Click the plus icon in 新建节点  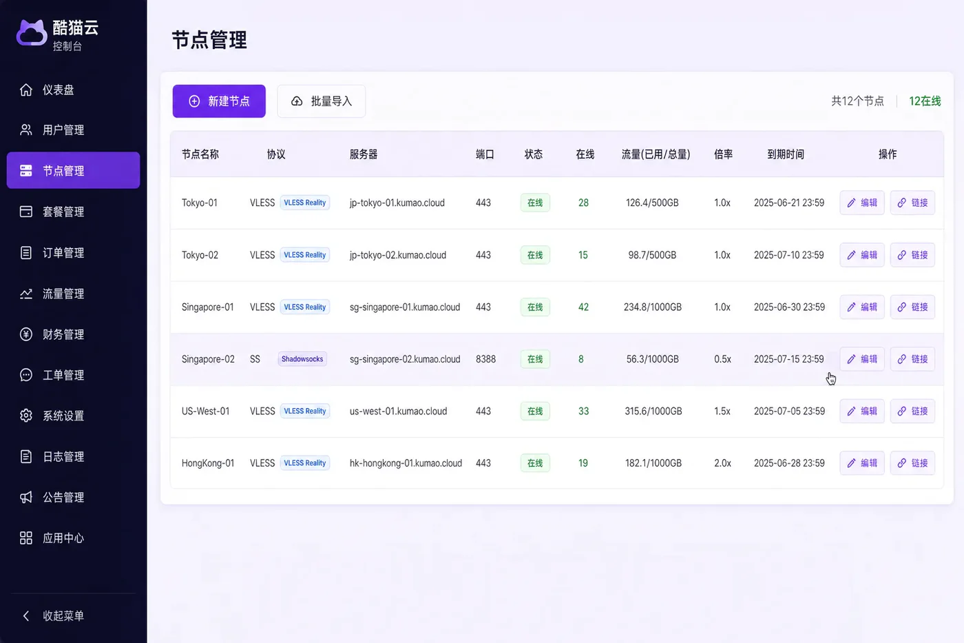coord(194,101)
